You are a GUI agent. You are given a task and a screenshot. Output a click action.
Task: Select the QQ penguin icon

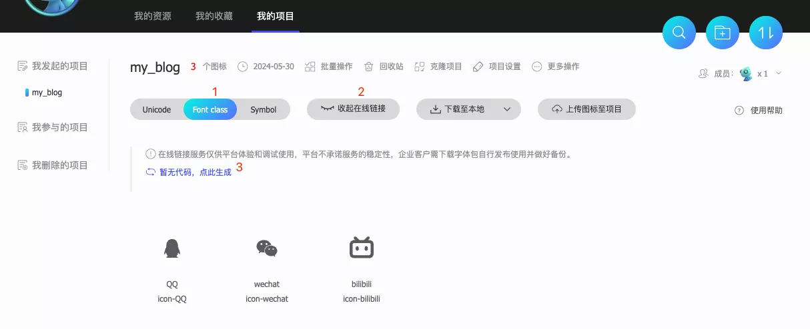172,248
